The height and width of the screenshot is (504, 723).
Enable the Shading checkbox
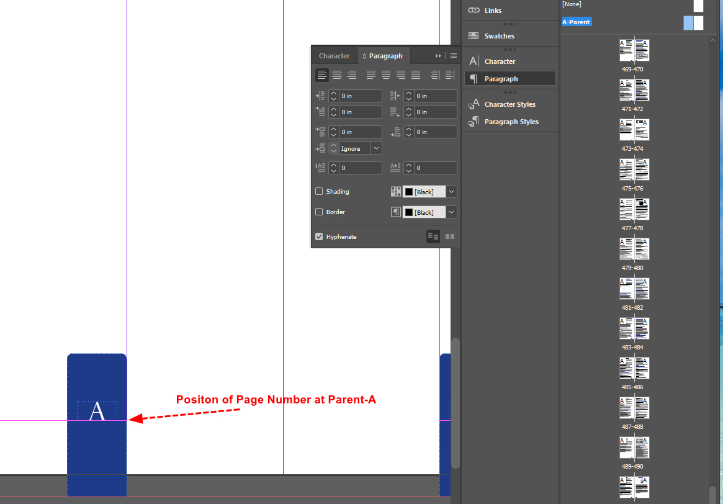point(318,191)
